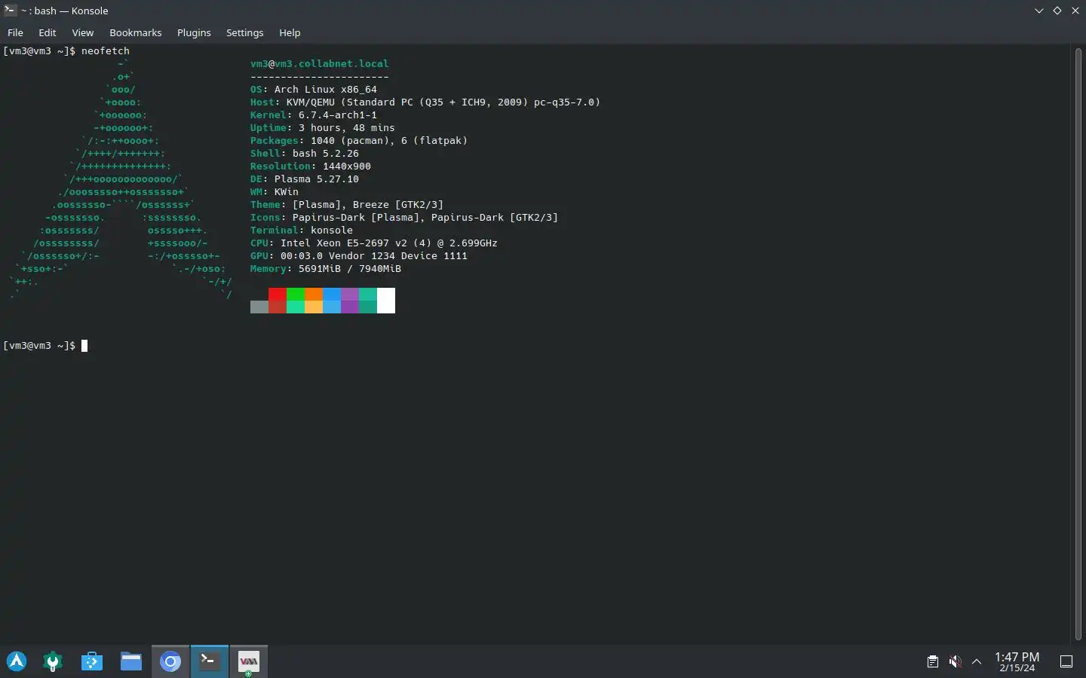
Task: Click the muted volume tray icon
Action: tap(955, 661)
